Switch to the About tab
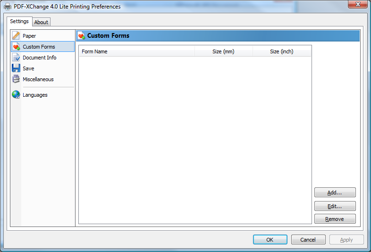 click(x=41, y=22)
